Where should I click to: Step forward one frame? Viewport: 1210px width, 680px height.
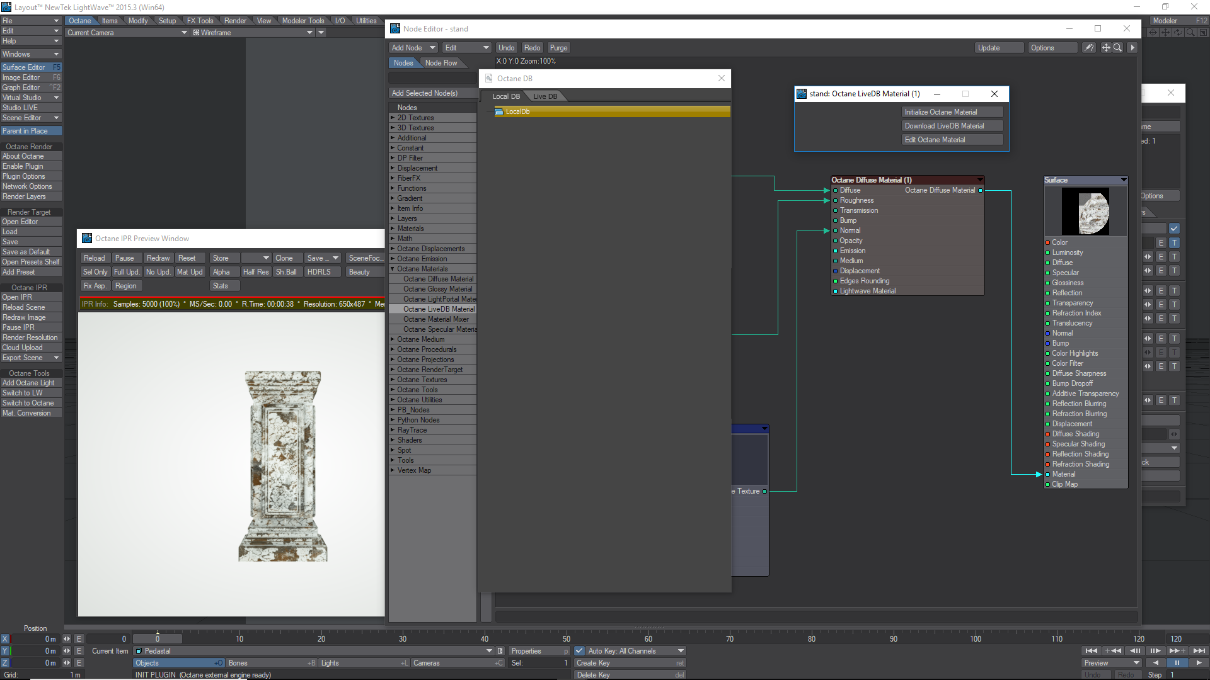coord(1155,651)
